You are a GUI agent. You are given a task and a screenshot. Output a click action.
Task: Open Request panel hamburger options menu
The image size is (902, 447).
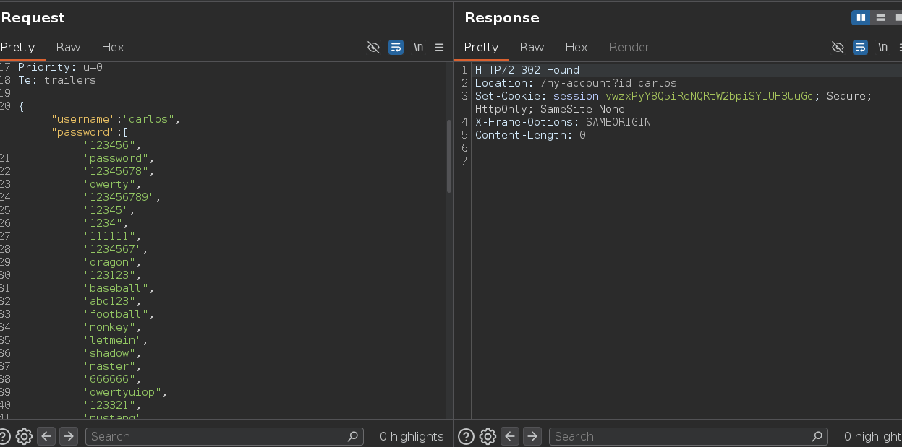point(439,47)
